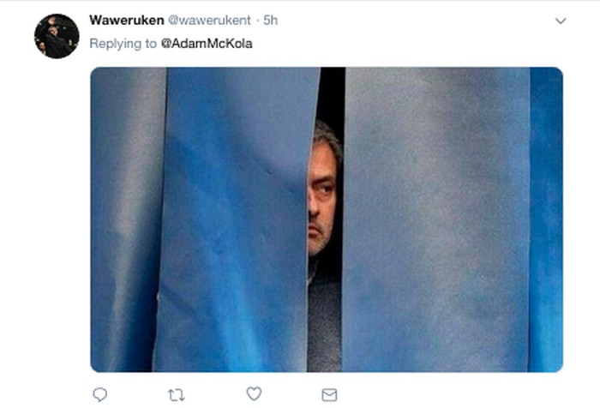Open the Waweruken display name profile
Screen dimensions: 600x408
(x=127, y=20)
